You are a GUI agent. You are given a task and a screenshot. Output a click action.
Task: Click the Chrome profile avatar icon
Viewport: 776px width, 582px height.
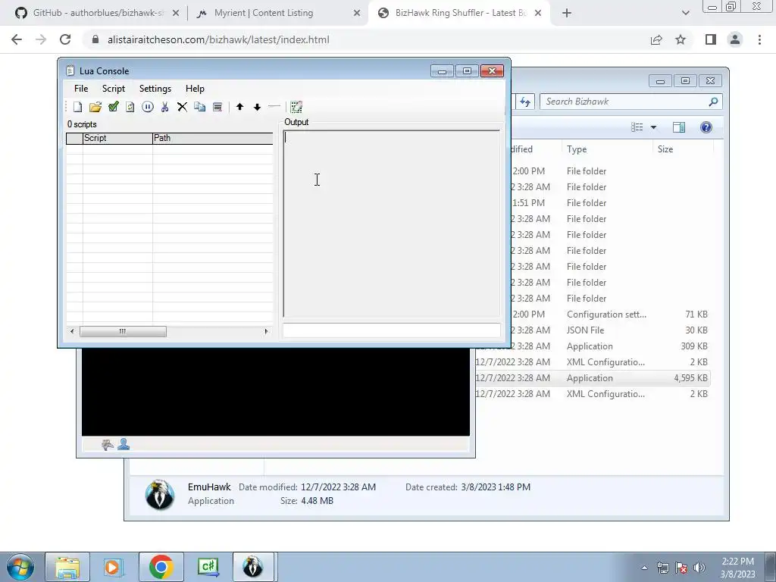click(x=735, y=39)
